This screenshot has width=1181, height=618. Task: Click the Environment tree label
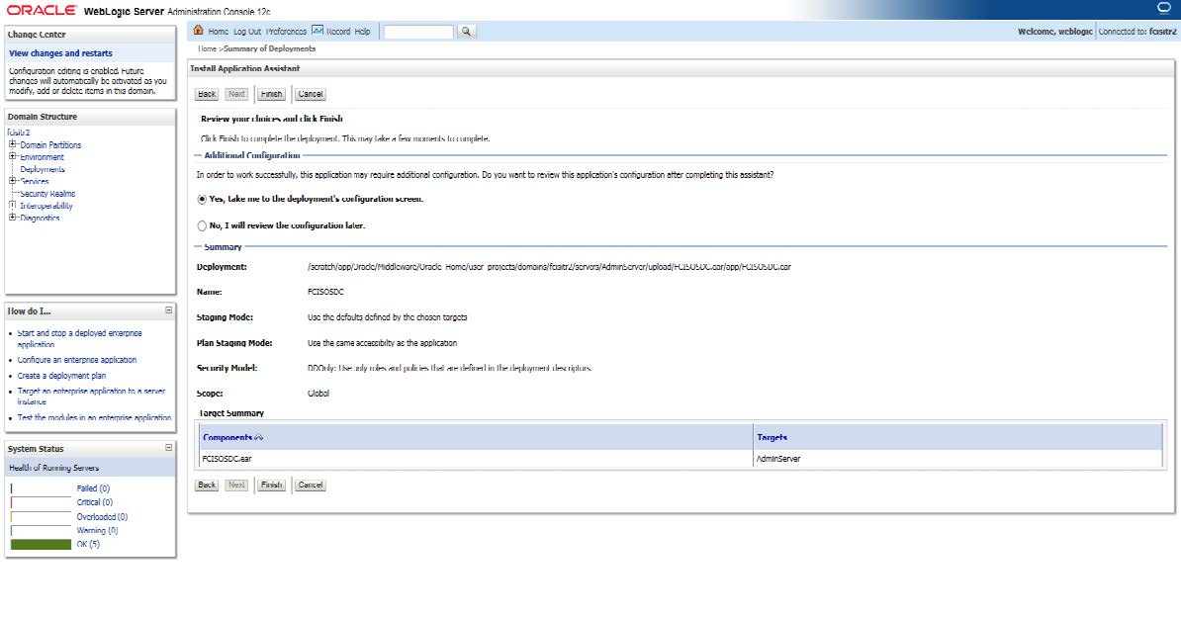pos(43,157)
